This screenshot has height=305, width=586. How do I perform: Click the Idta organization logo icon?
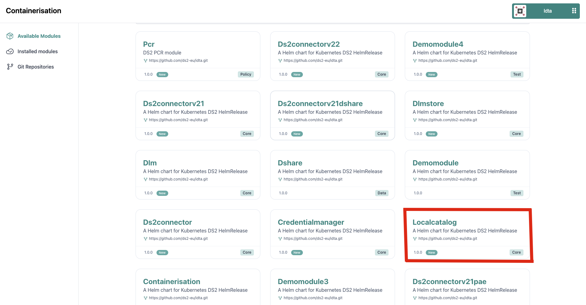520,11
